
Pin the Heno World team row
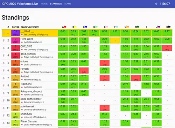(x=3, y=40)
